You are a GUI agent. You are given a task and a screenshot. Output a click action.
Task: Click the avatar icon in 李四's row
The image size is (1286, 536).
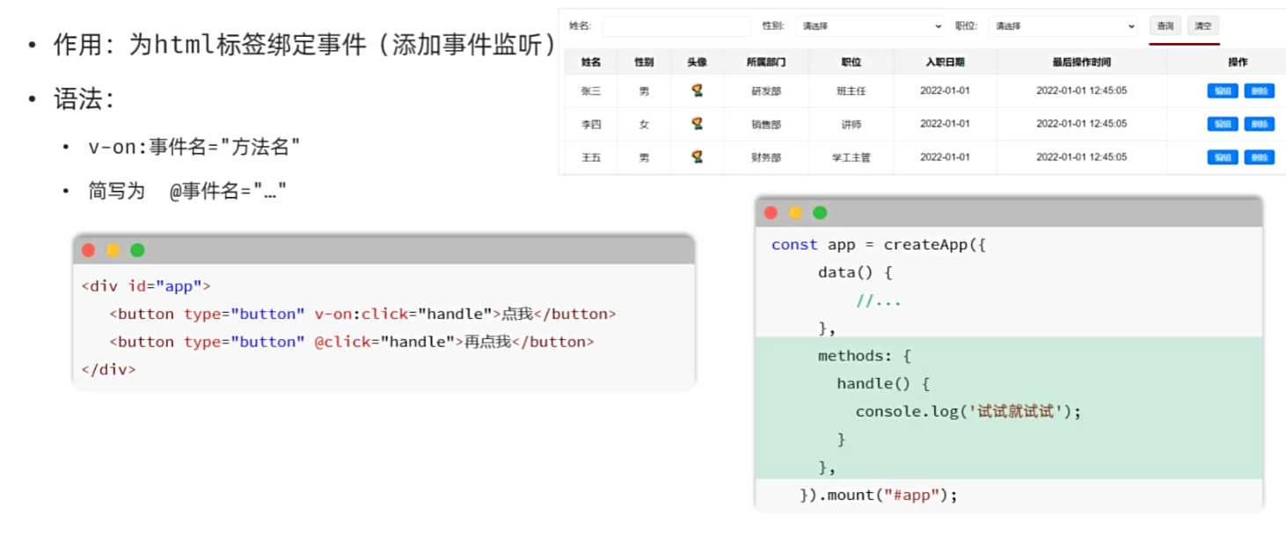697,124
